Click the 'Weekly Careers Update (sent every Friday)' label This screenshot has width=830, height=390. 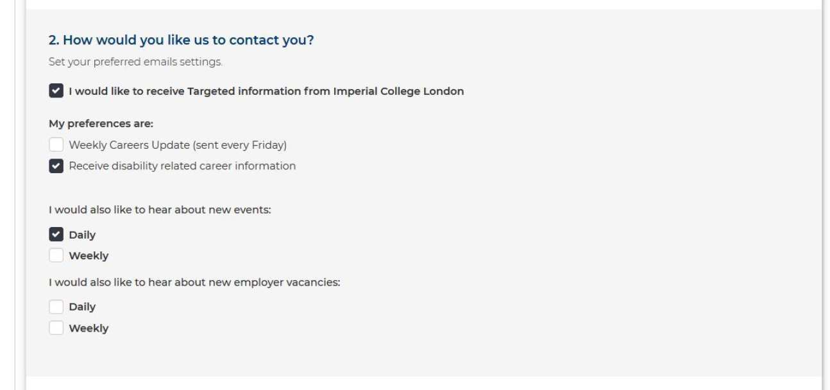(178, 145)
